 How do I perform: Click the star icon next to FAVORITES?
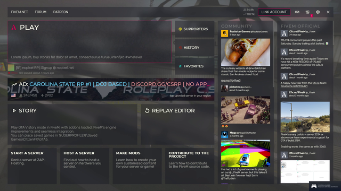[x=180, y=66]
